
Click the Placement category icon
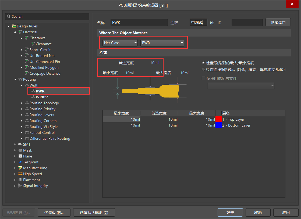20,180
